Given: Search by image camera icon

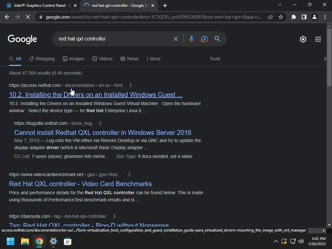Looking at the screenshot, I should [204, 39].
